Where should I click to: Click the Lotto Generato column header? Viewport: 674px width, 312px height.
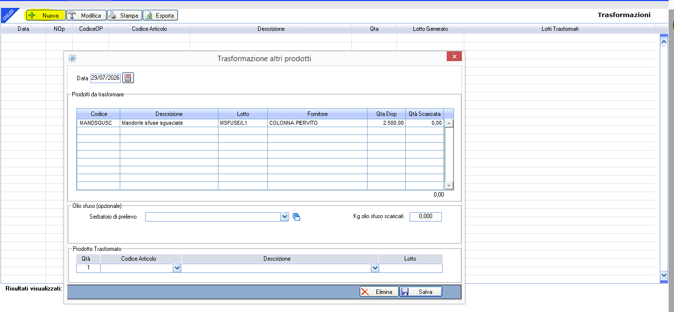click(430, 29)
